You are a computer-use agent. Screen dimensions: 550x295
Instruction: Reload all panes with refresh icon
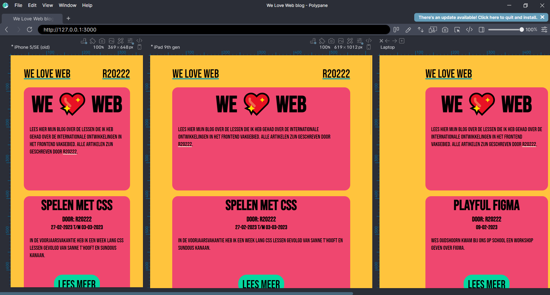click(x=30, y=29)
